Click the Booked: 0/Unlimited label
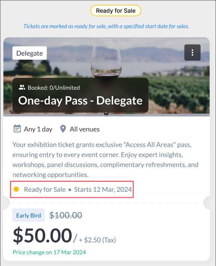The image size is (216, 266). coord(54,87)
